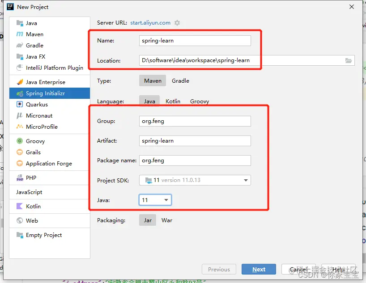The width and height of the screenshot is (366, 283).
Task: Click the Gradle elephant icon
Action: [20, 45]
